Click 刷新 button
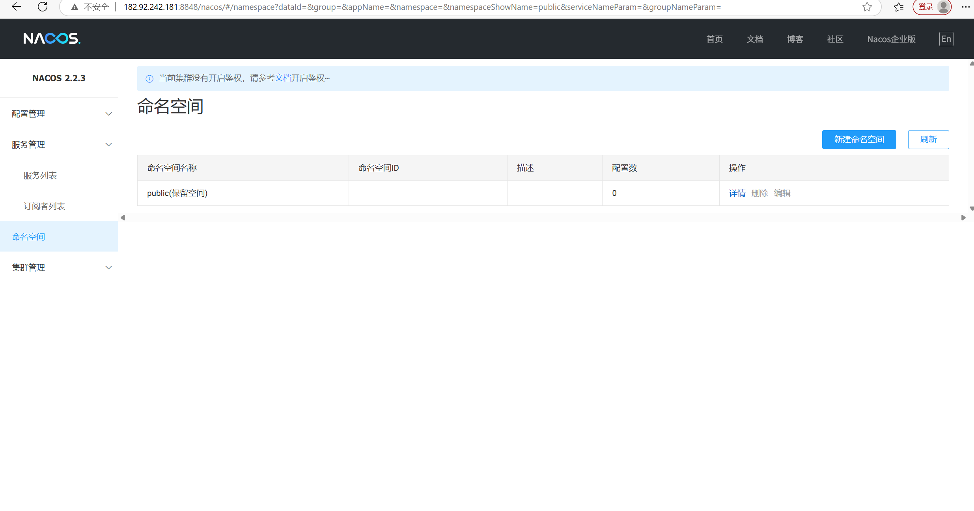Screen dimensions: 974x511 [x=928, y=140]
